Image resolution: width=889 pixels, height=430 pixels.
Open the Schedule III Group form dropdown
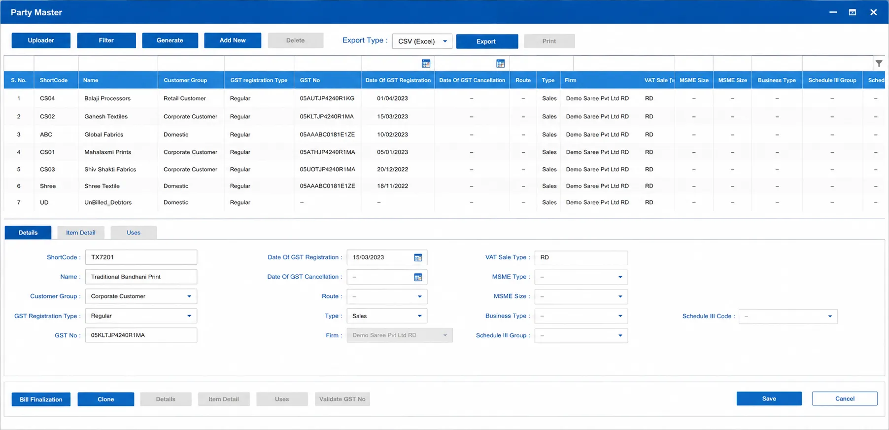(x=581, y=336)
